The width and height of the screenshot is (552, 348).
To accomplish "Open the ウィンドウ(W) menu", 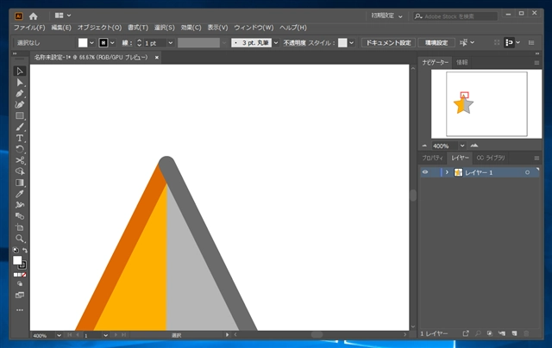I will 254,28.
